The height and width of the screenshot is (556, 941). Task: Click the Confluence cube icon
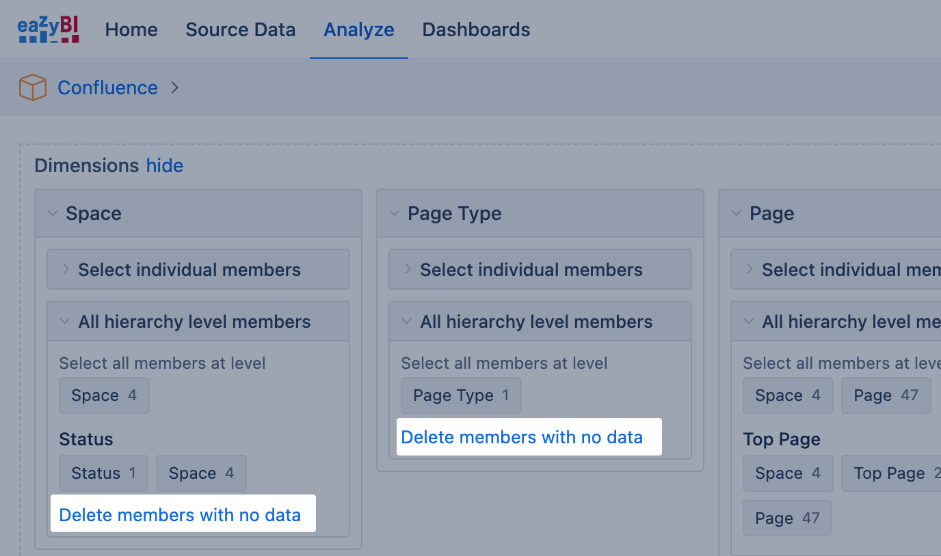32,88
